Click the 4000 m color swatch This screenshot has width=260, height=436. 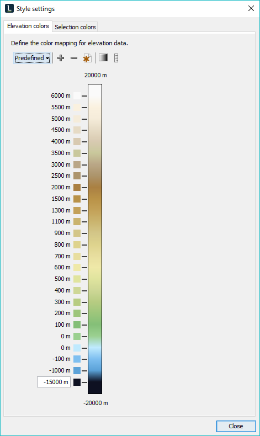point(77,141)
